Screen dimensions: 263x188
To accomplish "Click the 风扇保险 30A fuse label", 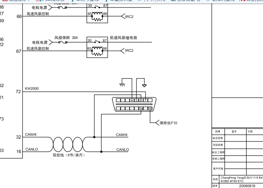I will [66, 38].
